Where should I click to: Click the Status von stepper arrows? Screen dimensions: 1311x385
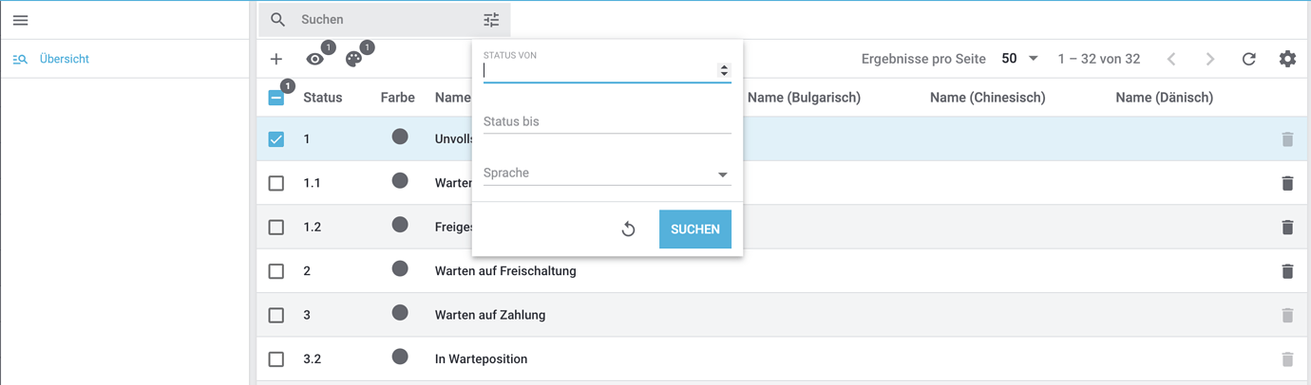[724, 70]
